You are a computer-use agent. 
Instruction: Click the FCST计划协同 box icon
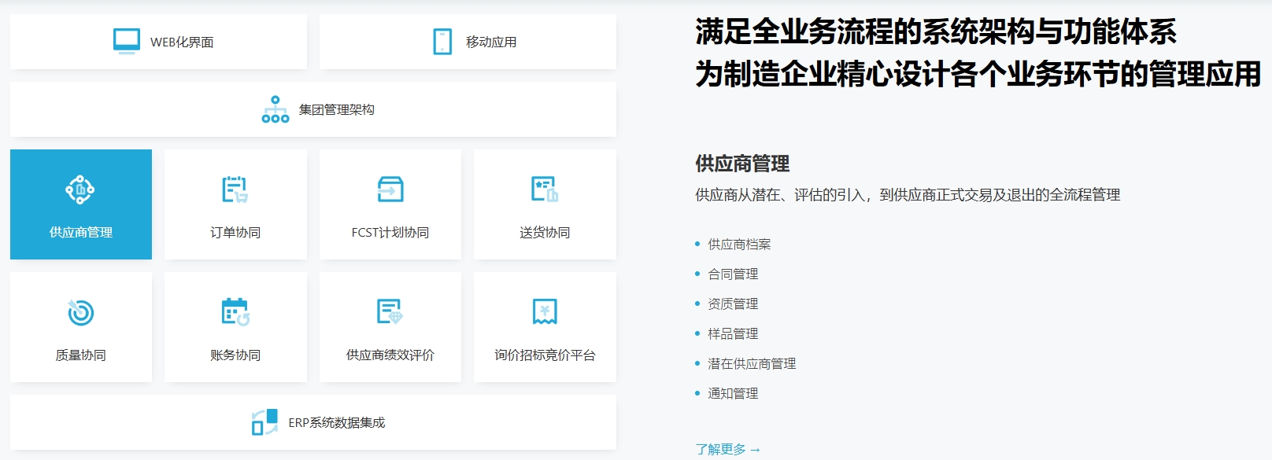[390, 190]
